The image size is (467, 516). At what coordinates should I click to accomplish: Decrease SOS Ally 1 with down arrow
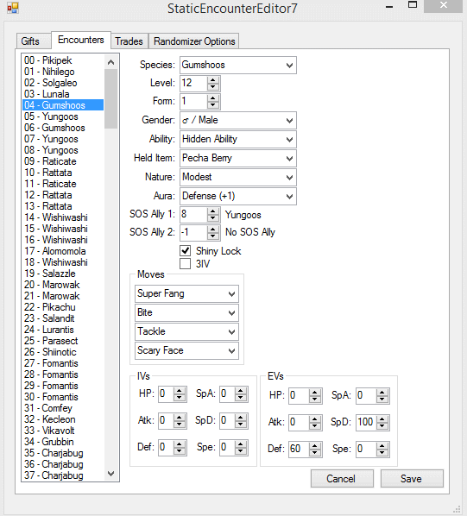click(x=213, y=218)
